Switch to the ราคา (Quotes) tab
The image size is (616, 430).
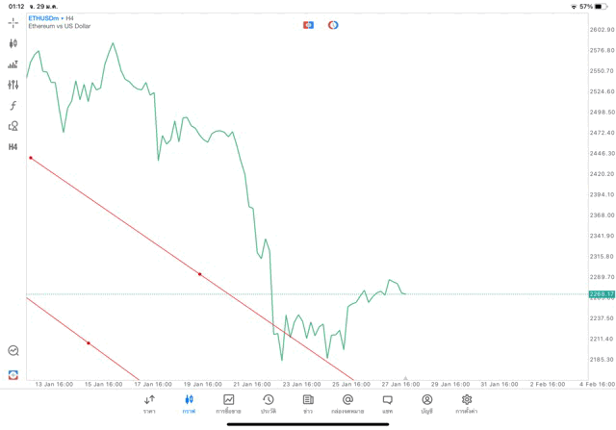[149, 403]
